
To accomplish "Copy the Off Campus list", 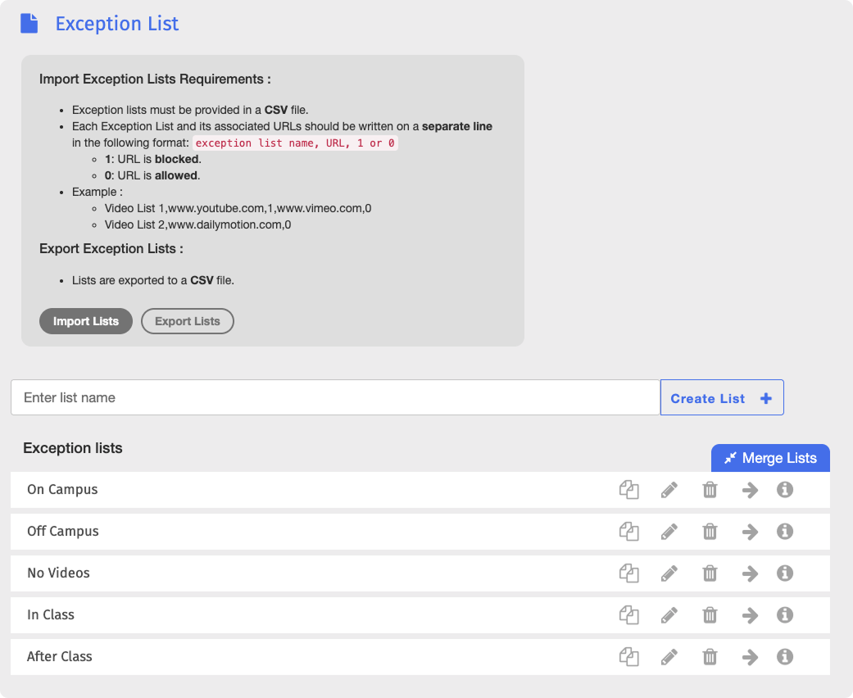I will [628, 532].
